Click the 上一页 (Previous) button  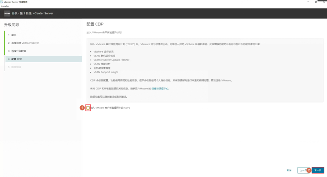(x=304, y=170)
